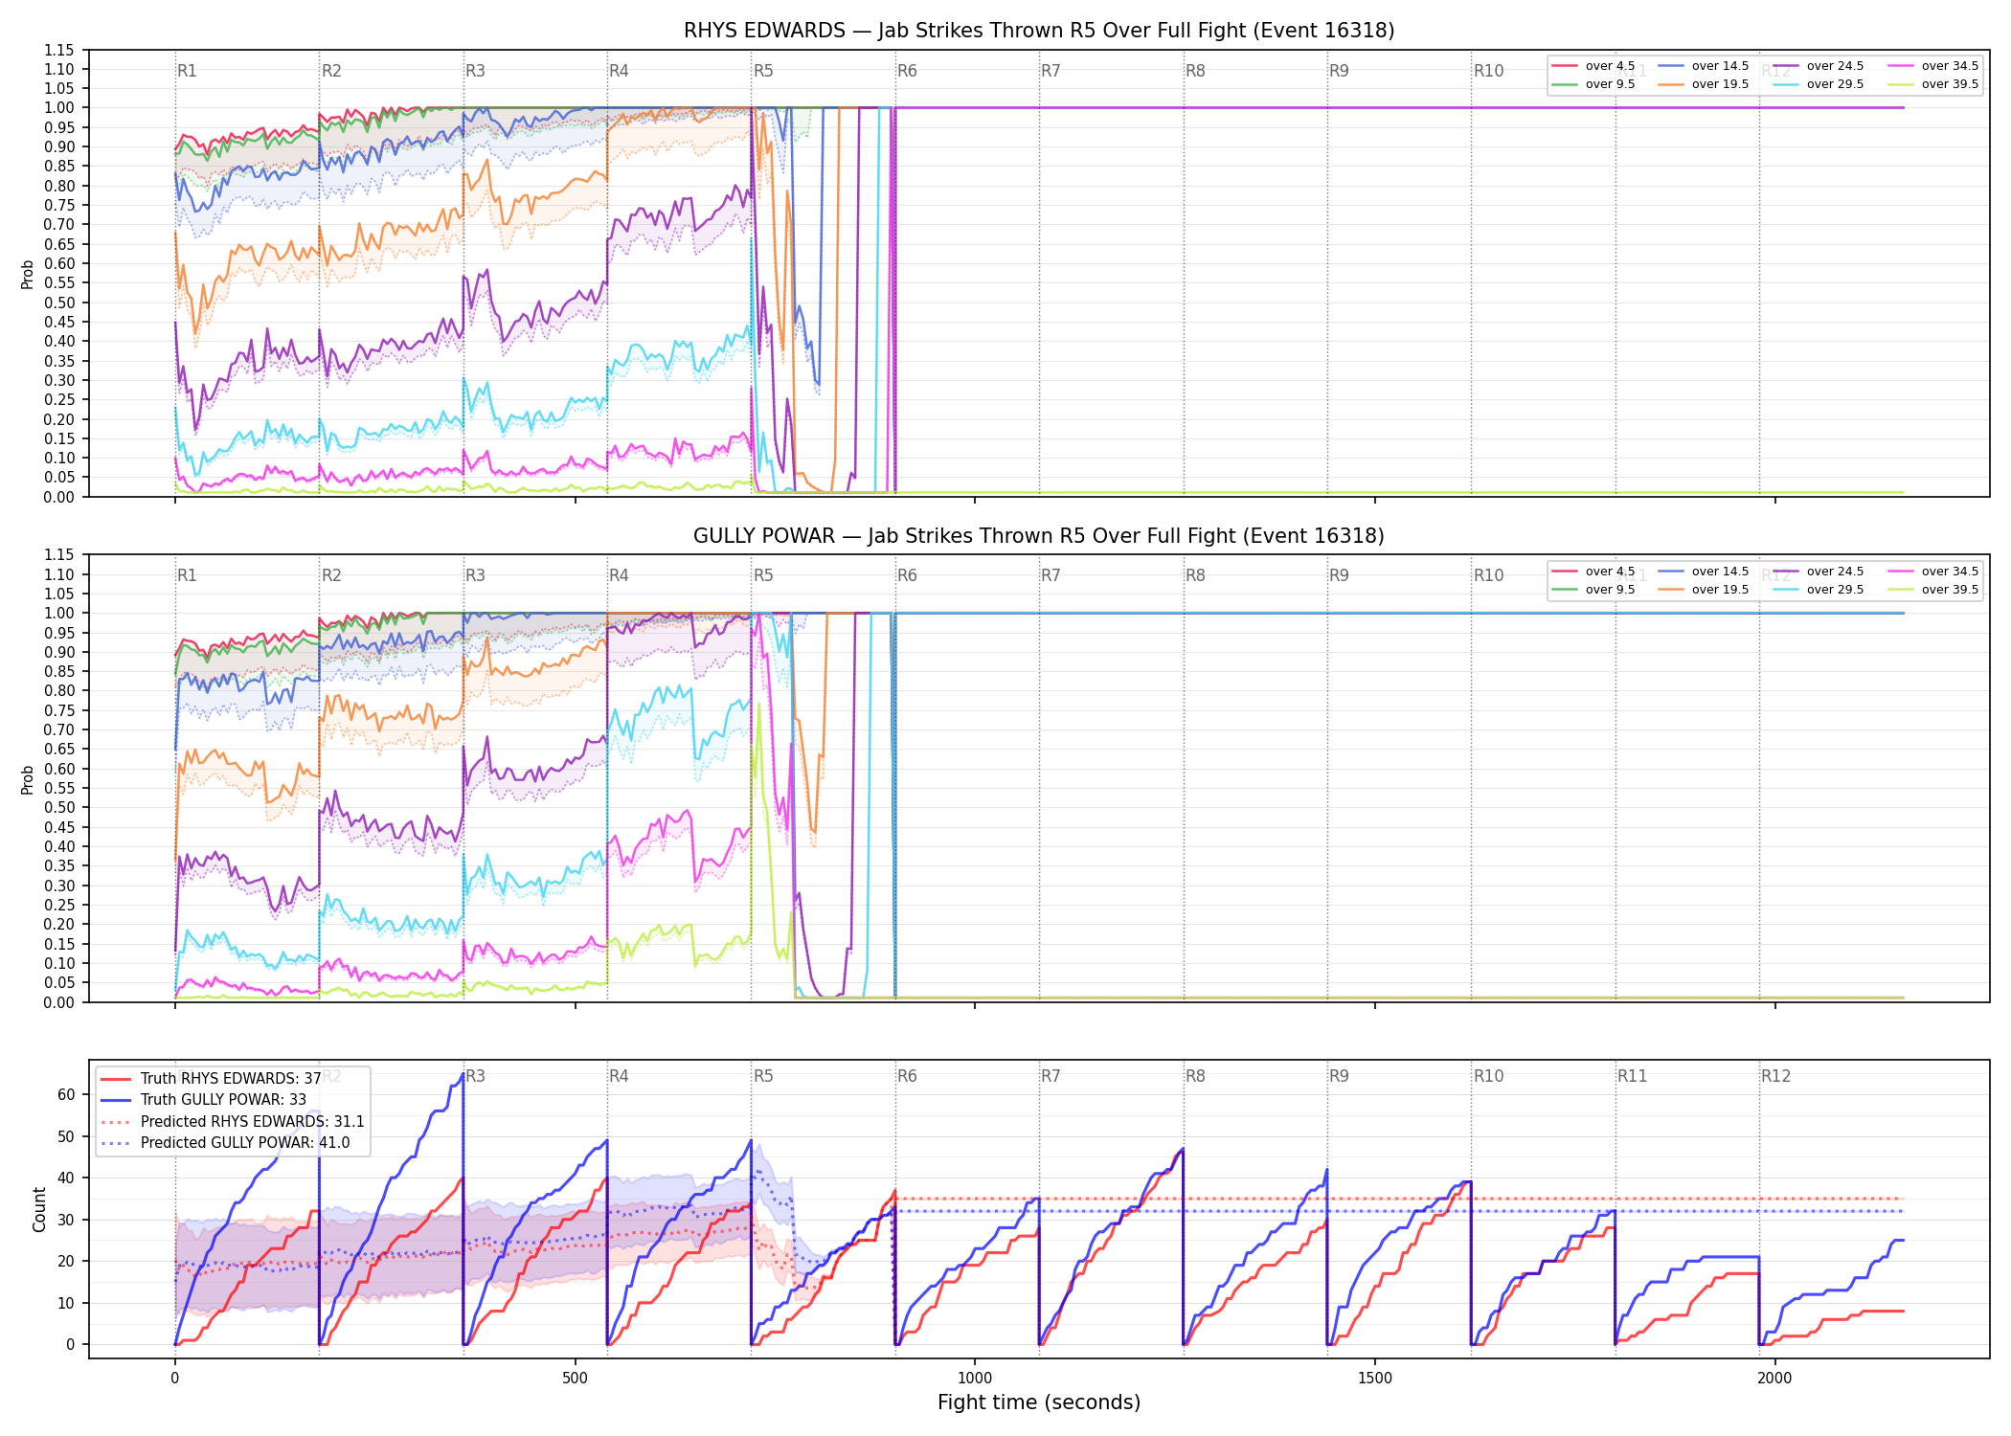Click the 'Fight time (seconds)' axis label
Viewport: 2011px width, 1436px height.
pos(1039,1402)
